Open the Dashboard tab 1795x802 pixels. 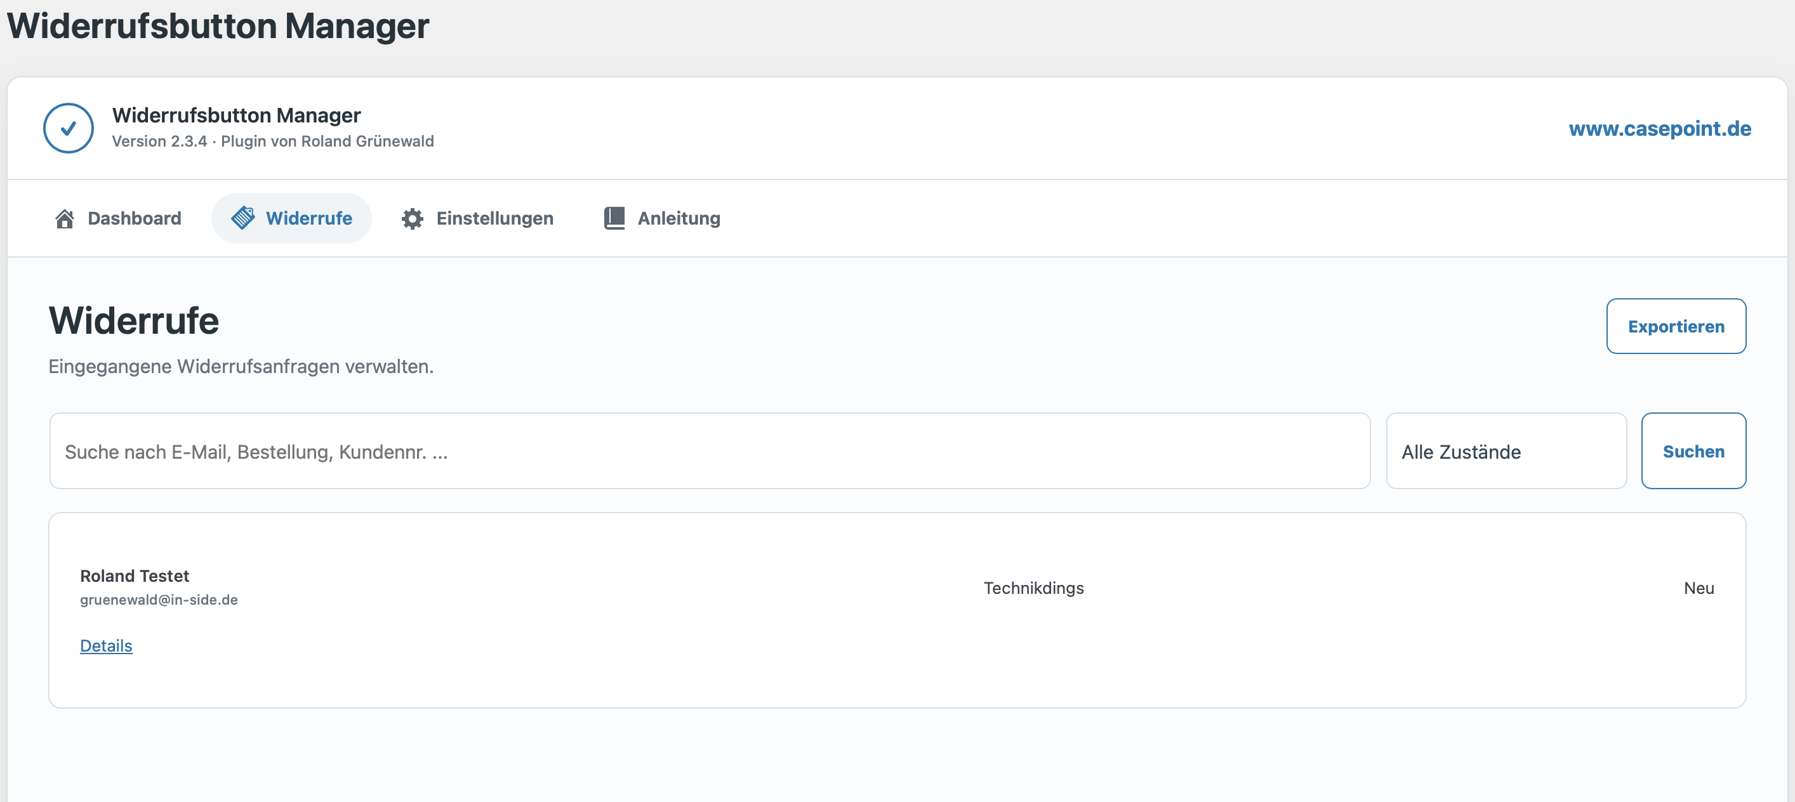pyautogui.click(x=118, y=218)
